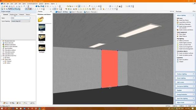The height and width of the screenshot is (110, 196).
Task: Click the New project toolbar icon
Action: pyautogui.click(x=2, y=6)
